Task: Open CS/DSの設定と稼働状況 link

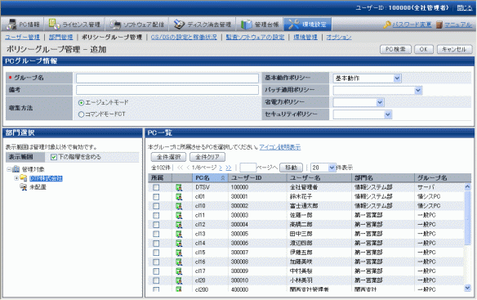Action: tap(184, 37)
